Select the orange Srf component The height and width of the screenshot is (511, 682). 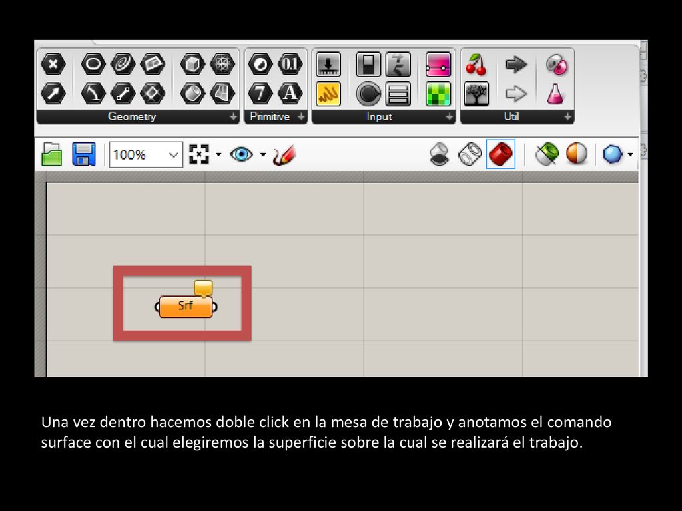click(186, 307)
